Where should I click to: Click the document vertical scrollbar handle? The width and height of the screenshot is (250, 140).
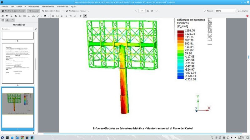point(248,57)
